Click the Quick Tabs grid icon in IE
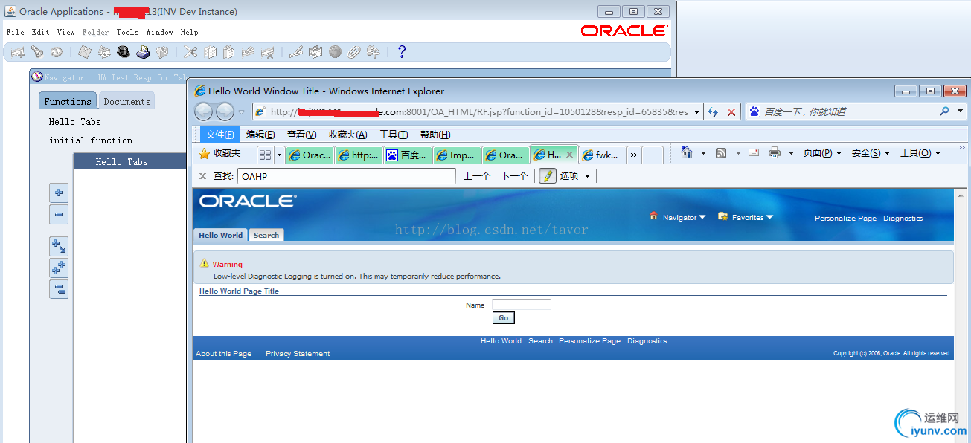 [266, 155]
